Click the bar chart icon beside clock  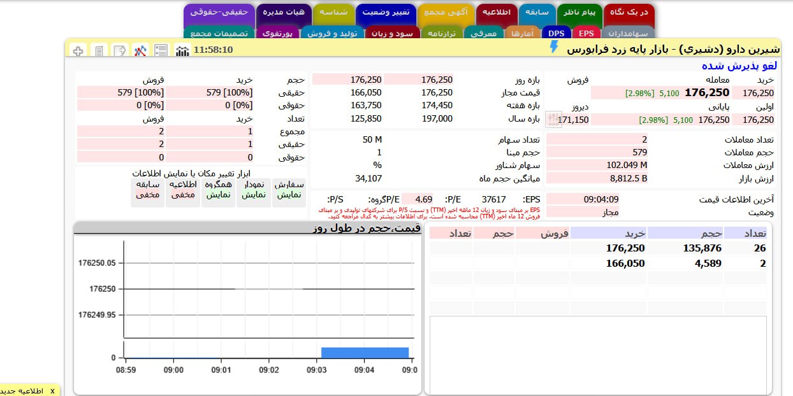[x=182, y=50]
